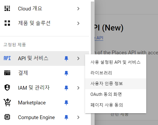Viewport: 158px width, 125px height.
Task: Expand the IAM 및 관리자 chevron
Action: 78,88
